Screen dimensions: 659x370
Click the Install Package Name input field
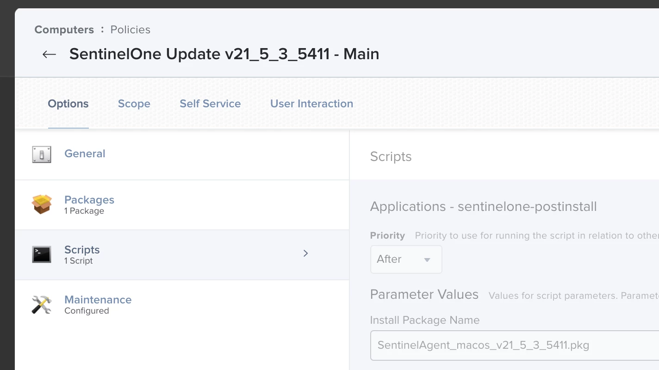[x=515, y=345]
